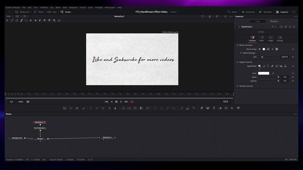
Task: Open the File menu
Action: point(24,8)
